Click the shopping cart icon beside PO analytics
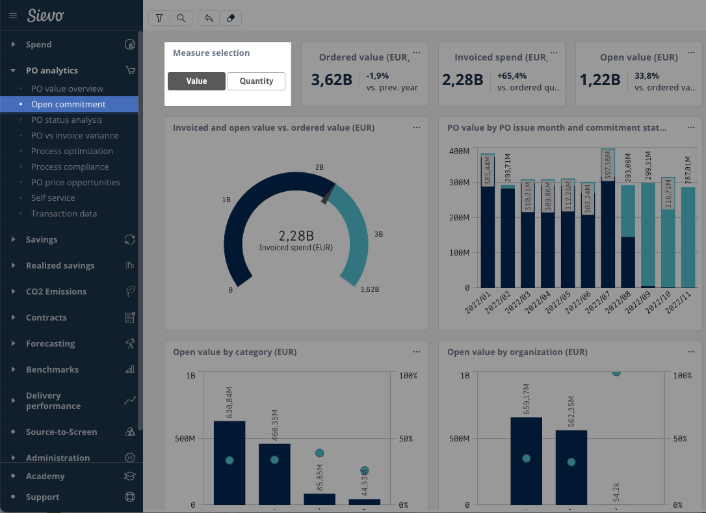 click(x=130, y=70)
